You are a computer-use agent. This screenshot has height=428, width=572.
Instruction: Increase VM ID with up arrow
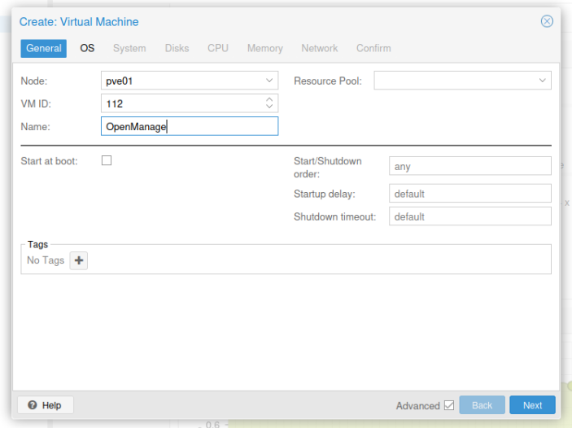coord(269,100)
